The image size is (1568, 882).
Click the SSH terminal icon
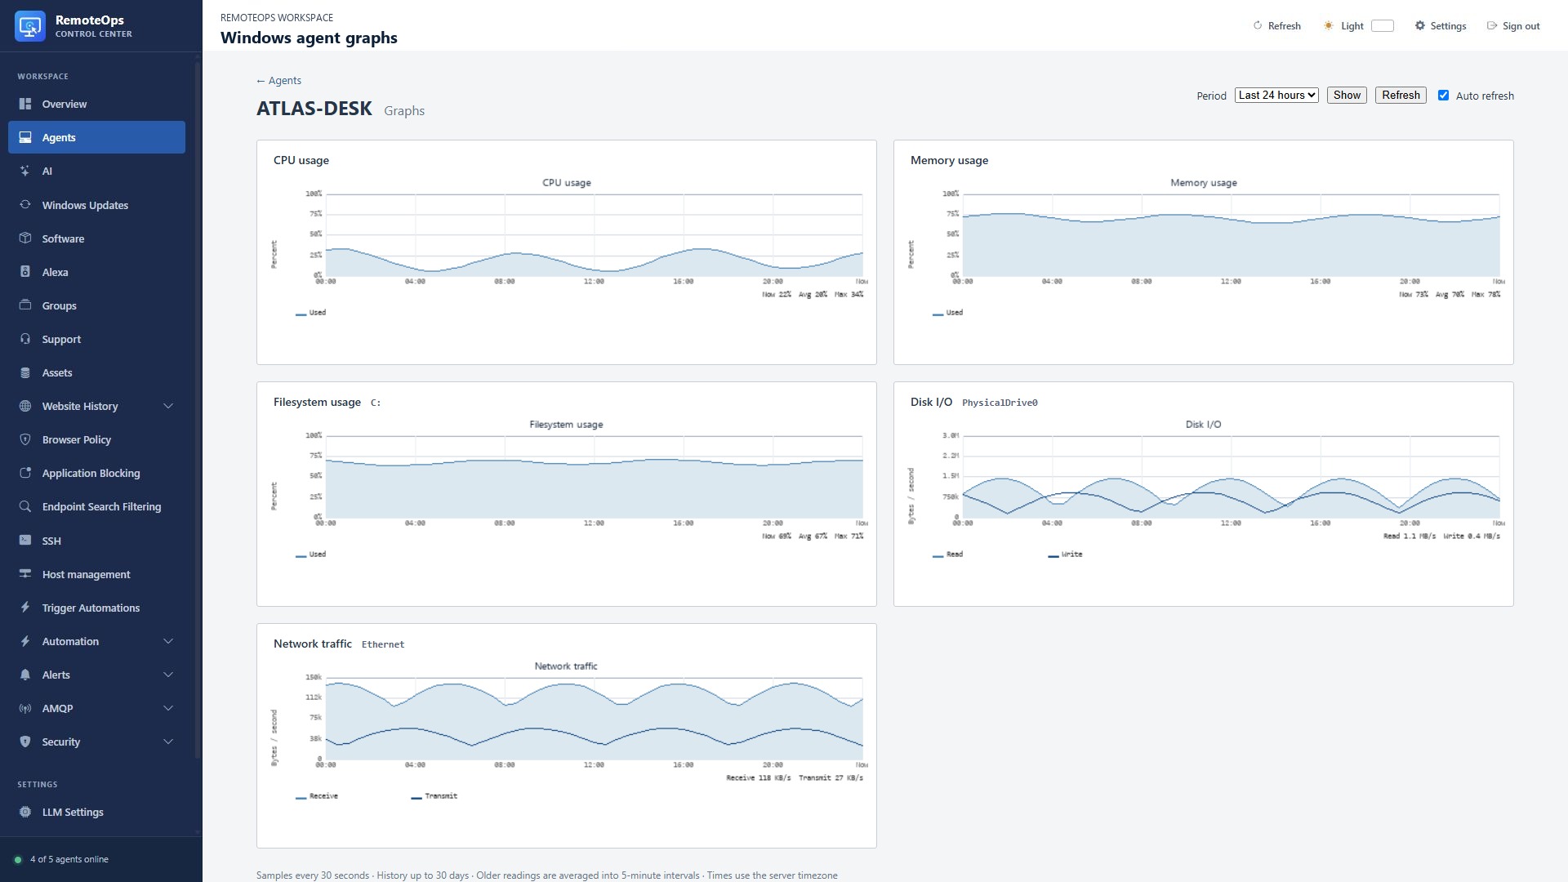pos(25,541)
